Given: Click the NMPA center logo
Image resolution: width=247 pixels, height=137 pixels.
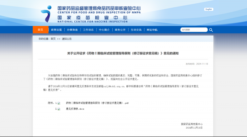Looking at the screenshot, I should (46, 14).
